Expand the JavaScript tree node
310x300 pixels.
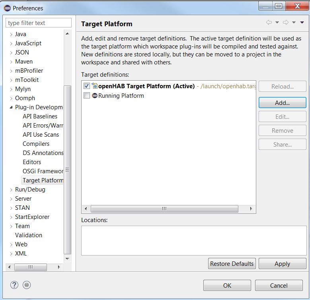tap(11, 43)
